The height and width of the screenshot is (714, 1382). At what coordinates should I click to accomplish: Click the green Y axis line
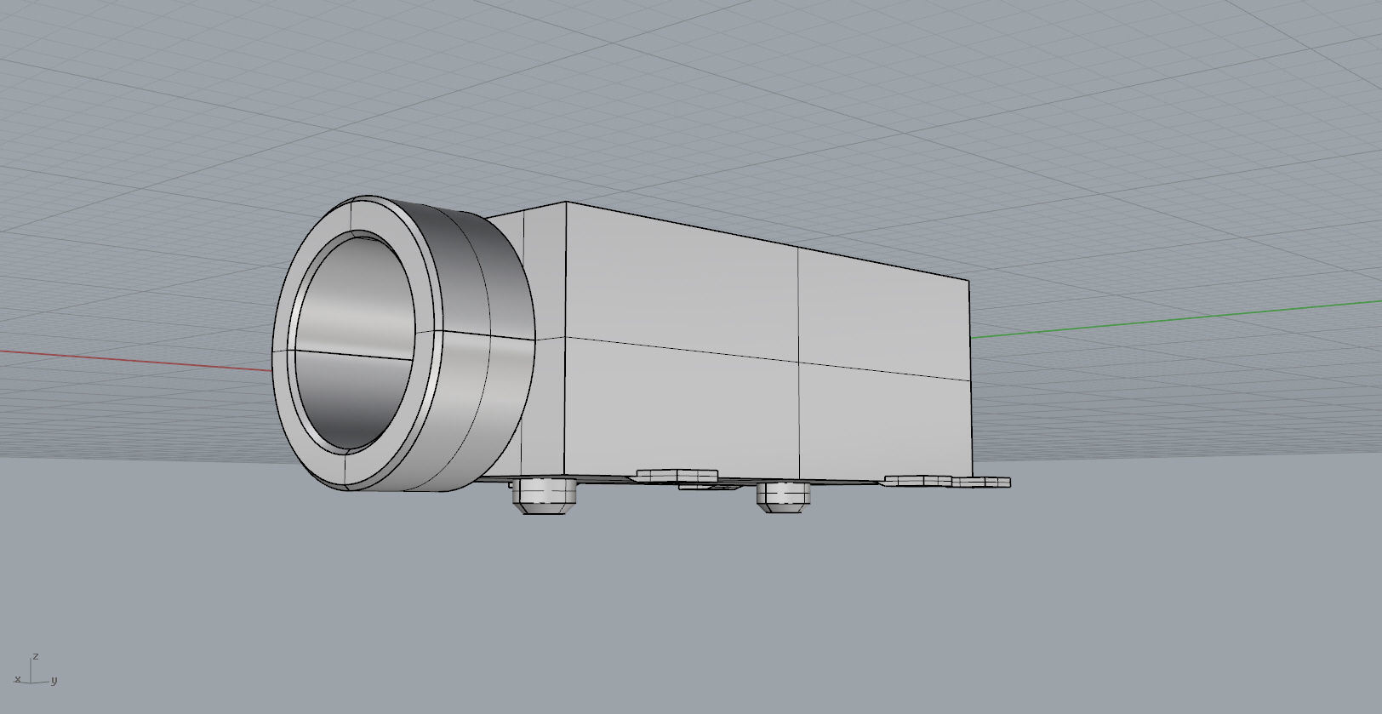click(1176, 319)
